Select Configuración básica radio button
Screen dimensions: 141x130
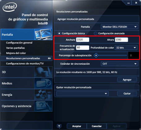(x=59, y=33)
